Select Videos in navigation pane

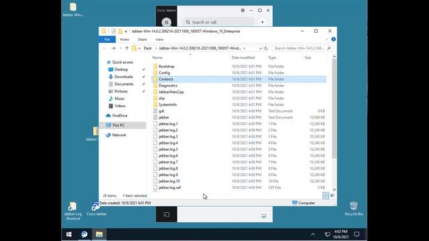pos(120,106)
